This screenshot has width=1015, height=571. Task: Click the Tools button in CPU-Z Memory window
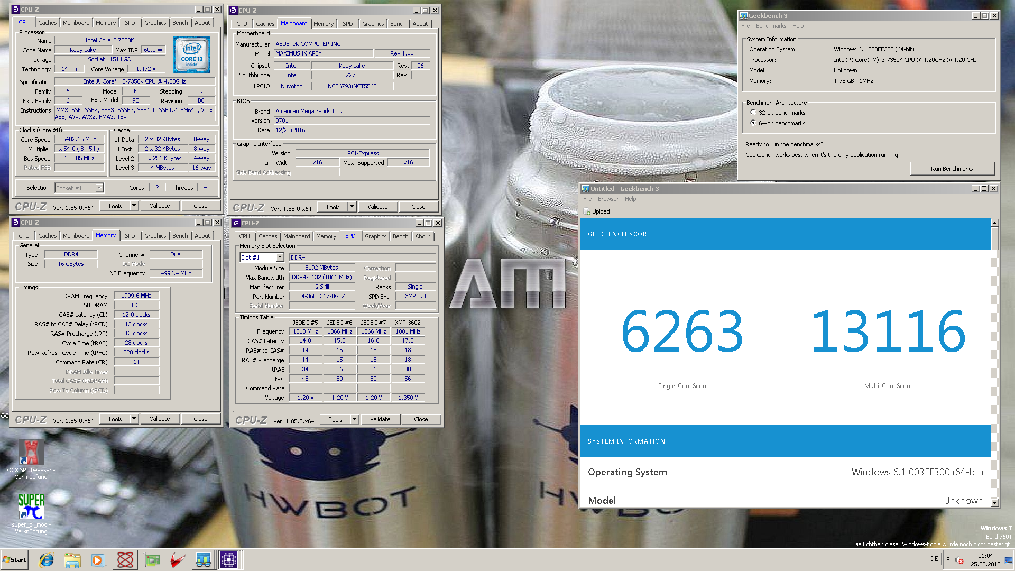pos(115,419)
